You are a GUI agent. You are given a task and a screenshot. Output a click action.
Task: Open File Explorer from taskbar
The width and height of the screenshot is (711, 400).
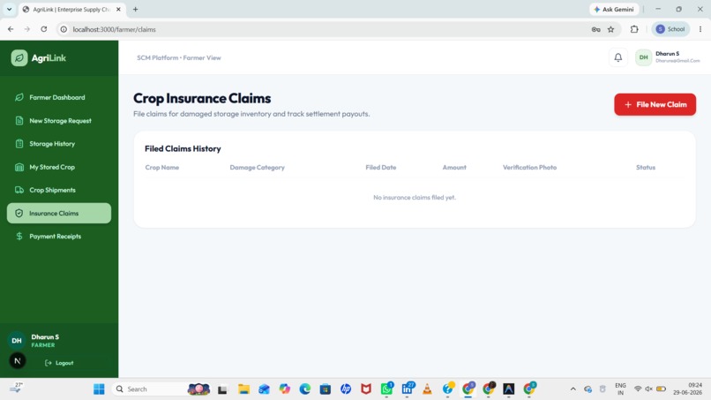tap(244, 389)
